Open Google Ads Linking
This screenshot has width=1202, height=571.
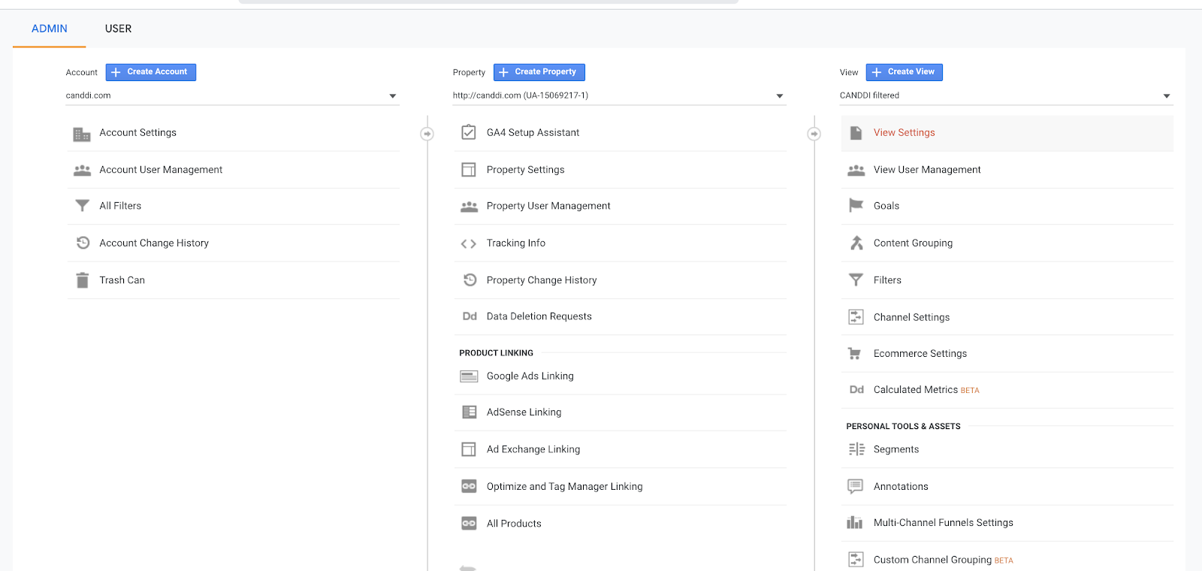530,376
